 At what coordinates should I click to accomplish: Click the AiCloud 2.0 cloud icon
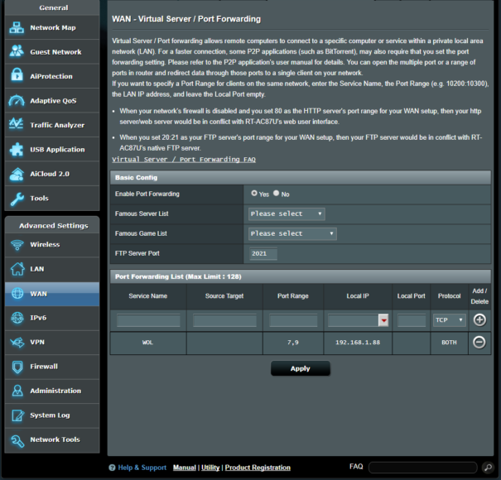pyautogui.click(x=17, y=174)
